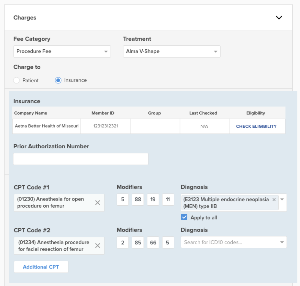Click the Eligibility column header

256,113
